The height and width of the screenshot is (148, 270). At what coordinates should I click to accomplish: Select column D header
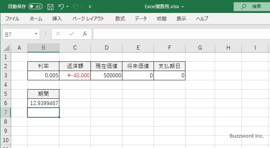[106, 48]
